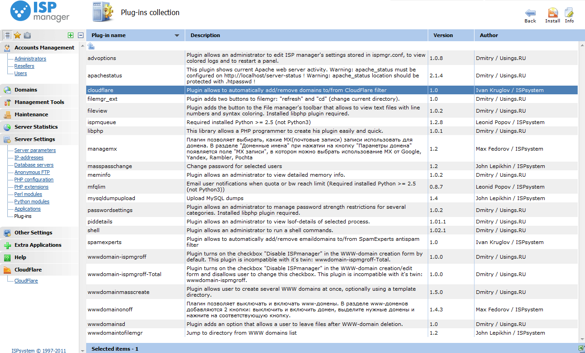Switch to the menu list view icon
Viewport: 585px width, 353px height.
(7, 35)
